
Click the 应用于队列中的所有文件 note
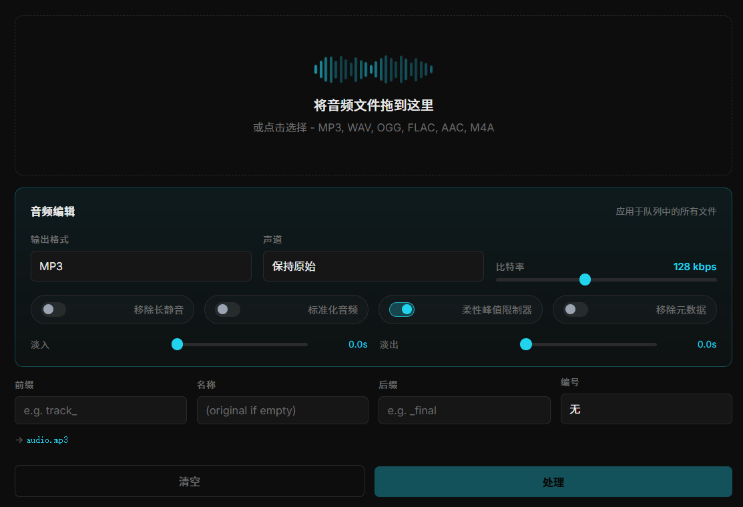(x=666, y=211)
